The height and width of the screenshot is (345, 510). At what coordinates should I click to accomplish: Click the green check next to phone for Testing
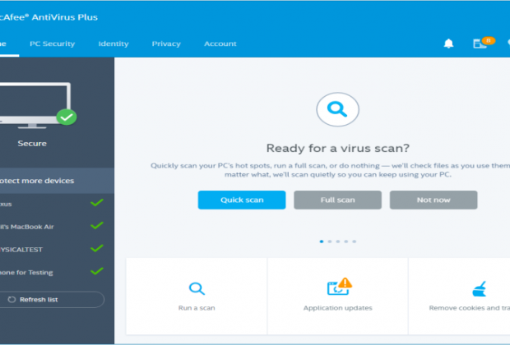97,271
